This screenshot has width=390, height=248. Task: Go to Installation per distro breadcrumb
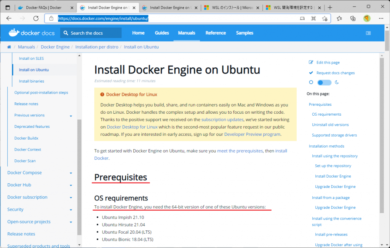click(97, 47)
